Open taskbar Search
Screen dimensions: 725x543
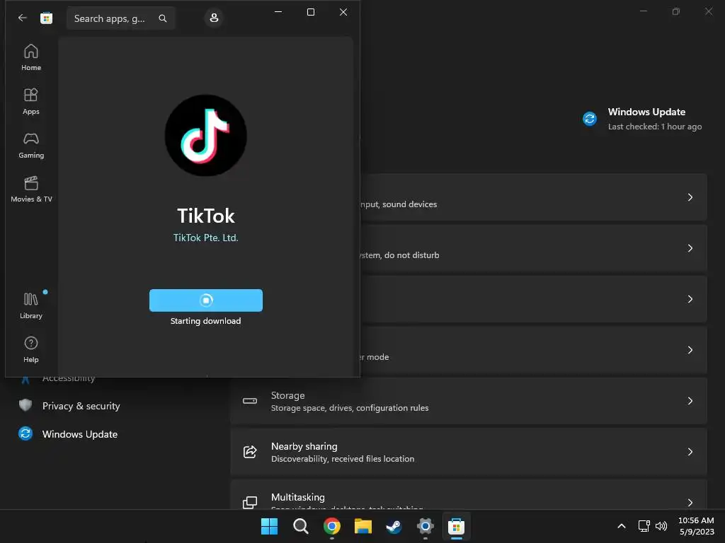[x=300, y=526]
